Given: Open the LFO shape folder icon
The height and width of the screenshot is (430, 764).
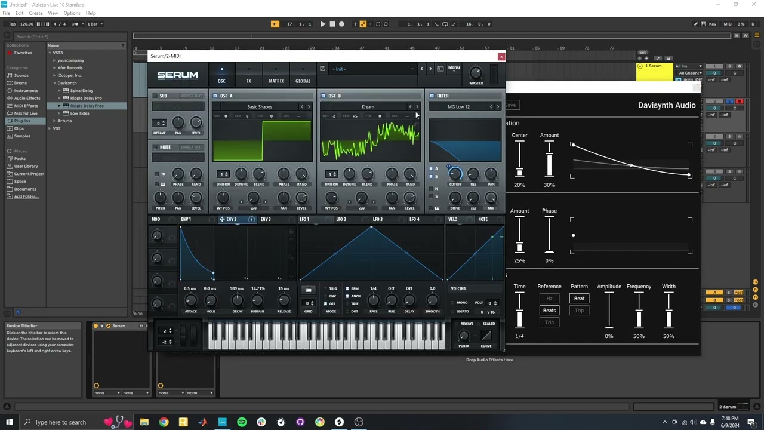Looking at the screenshot, I should pyautogui.click(x=308, y=290).
